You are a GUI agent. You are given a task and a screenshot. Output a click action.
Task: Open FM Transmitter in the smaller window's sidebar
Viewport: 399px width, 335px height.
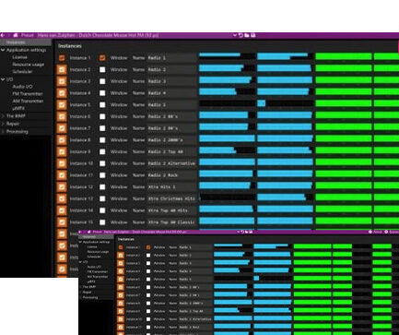click(x=98, y=271)
